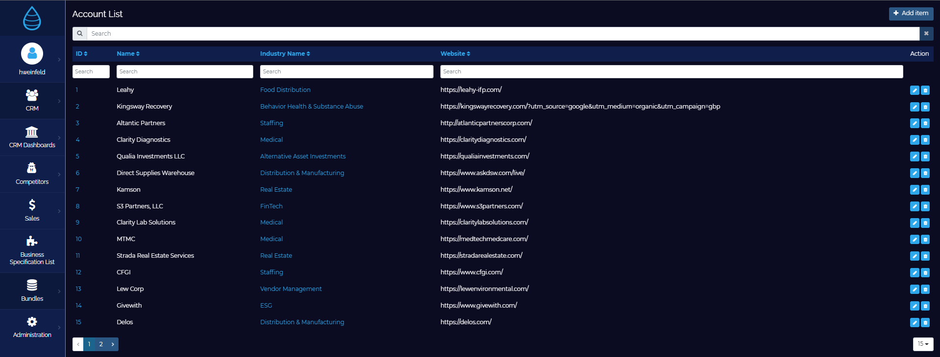The width and height of the screenshot is (940, 357).
Task: Open Business Specification List puzzle icon
Action: click(x=32, y=241)
